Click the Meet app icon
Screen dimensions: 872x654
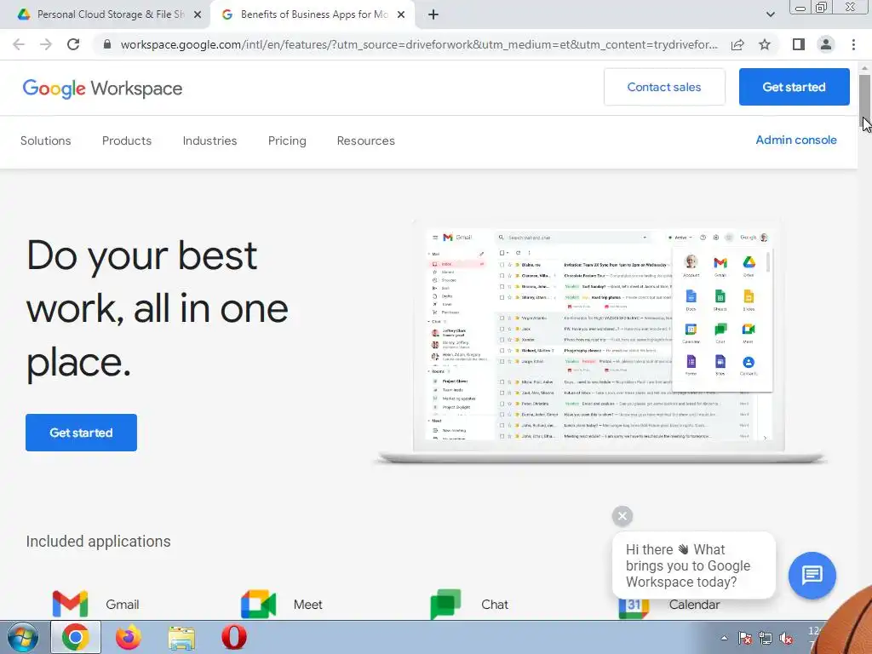[259, 604]
